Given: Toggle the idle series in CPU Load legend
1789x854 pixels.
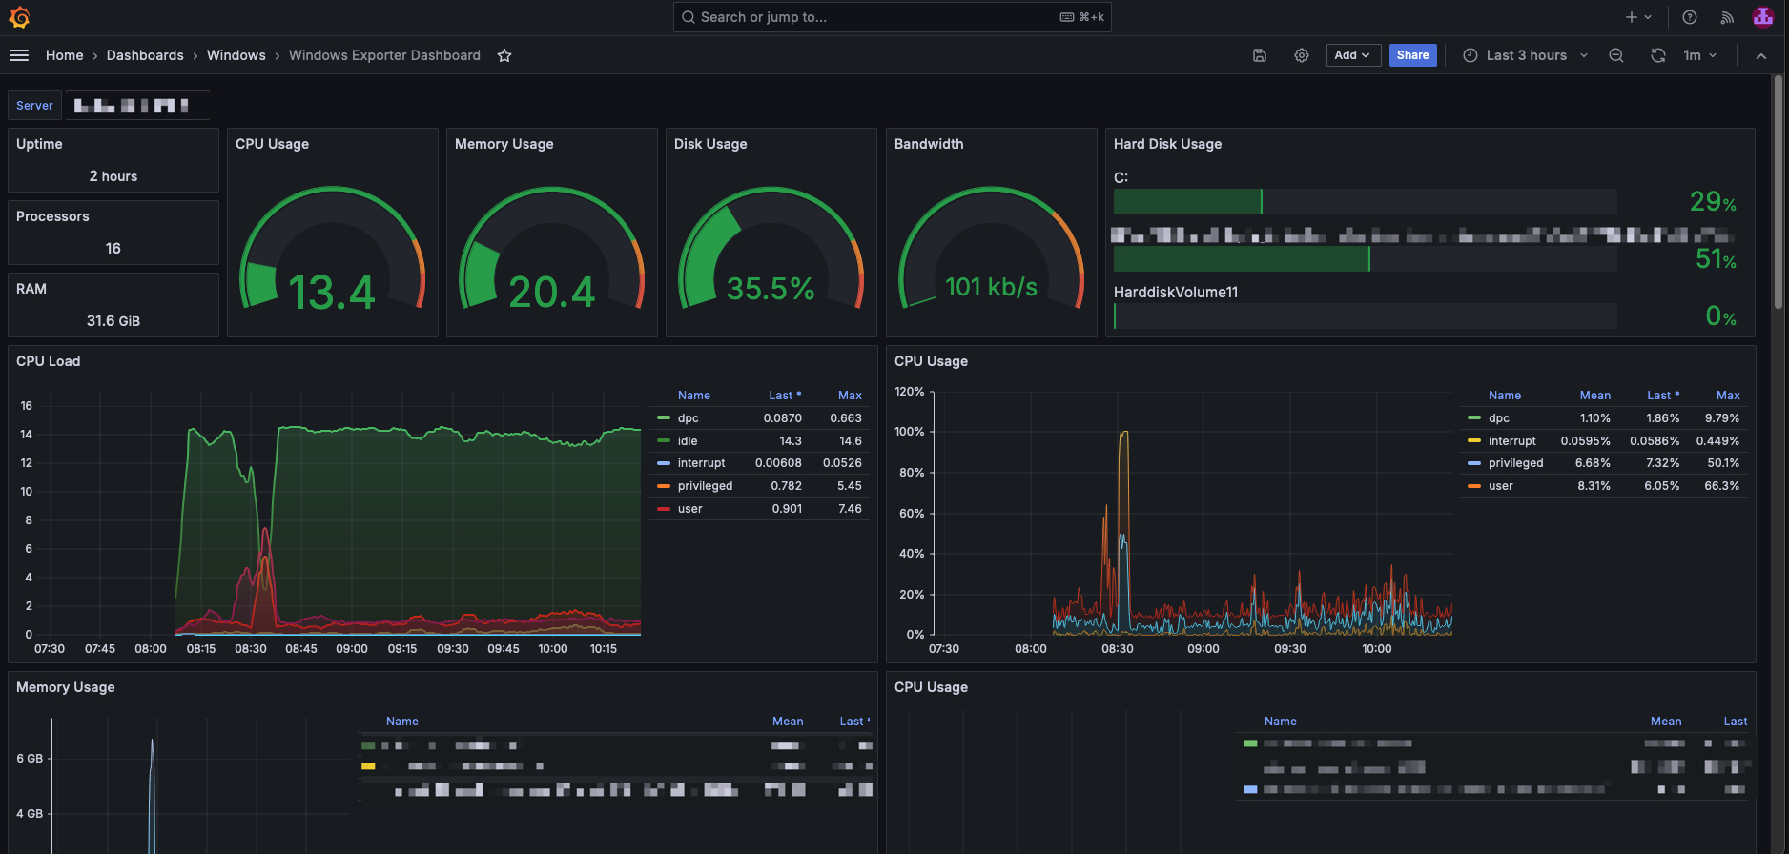Looking at the screenshot, I should [688, 440].
